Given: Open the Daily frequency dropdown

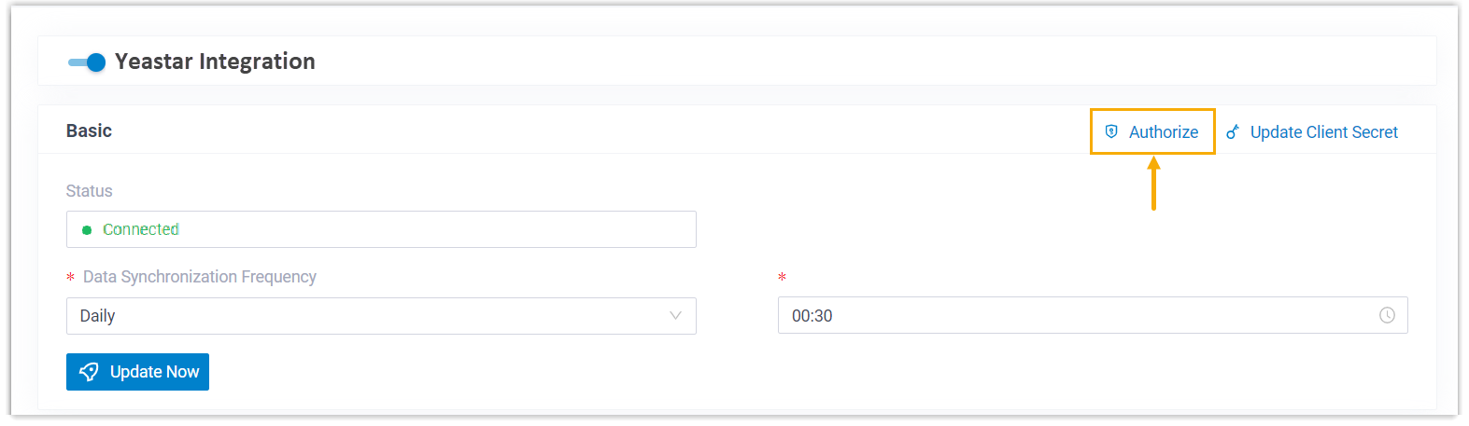Looking at the screenshot, I should pyautogui.click(x=381, y=316).
